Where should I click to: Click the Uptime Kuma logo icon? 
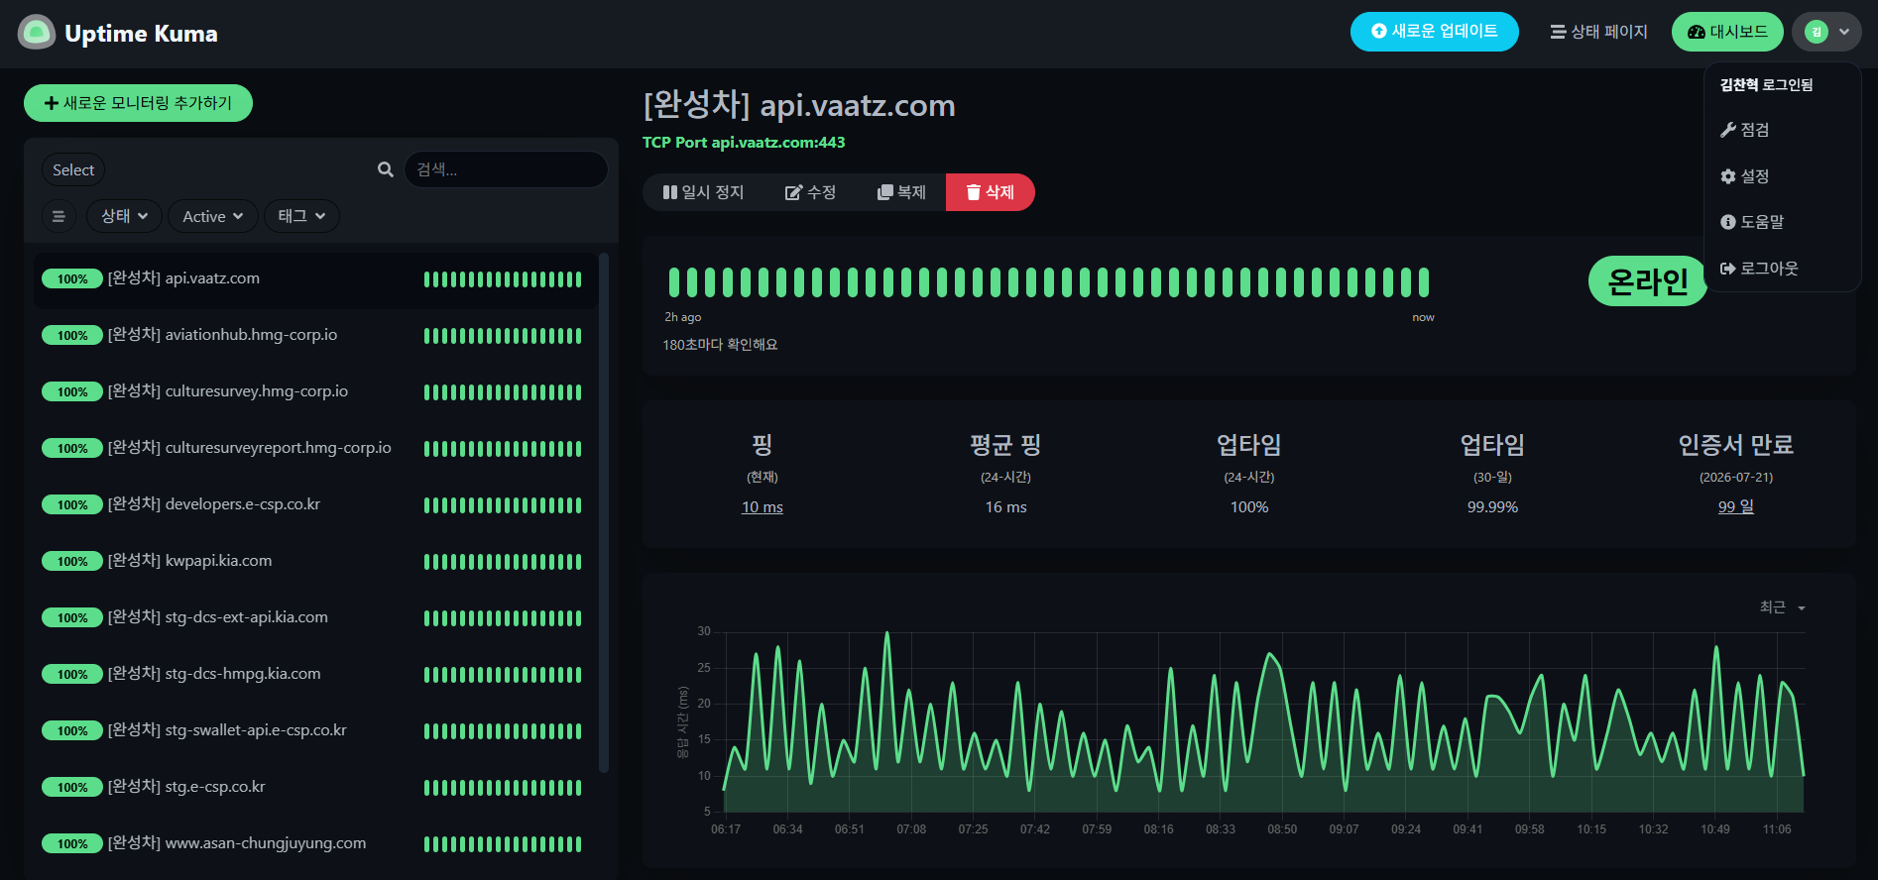tap(37, 33)
